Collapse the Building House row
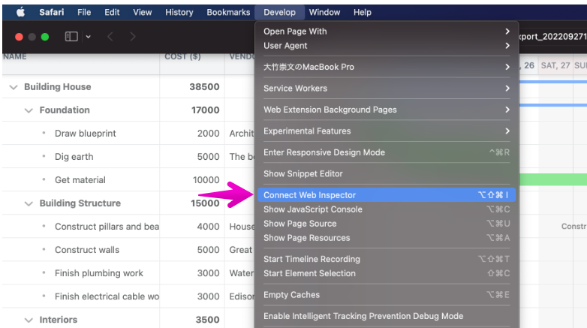Viewport: 587px width, 328px height. (13, 87)
